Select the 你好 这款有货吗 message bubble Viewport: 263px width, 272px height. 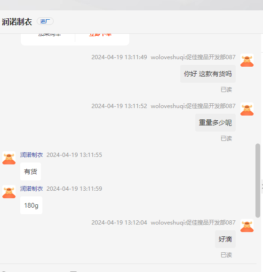coord(208,74)
